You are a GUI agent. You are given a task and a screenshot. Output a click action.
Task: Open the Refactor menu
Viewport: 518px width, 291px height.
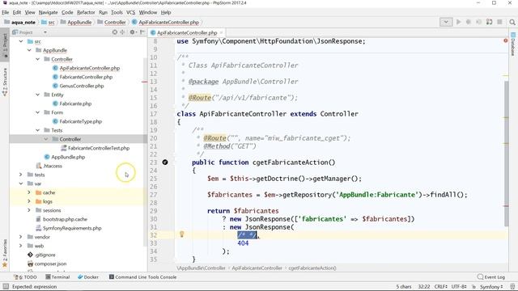pyautogui.click(x=86, y=12)
